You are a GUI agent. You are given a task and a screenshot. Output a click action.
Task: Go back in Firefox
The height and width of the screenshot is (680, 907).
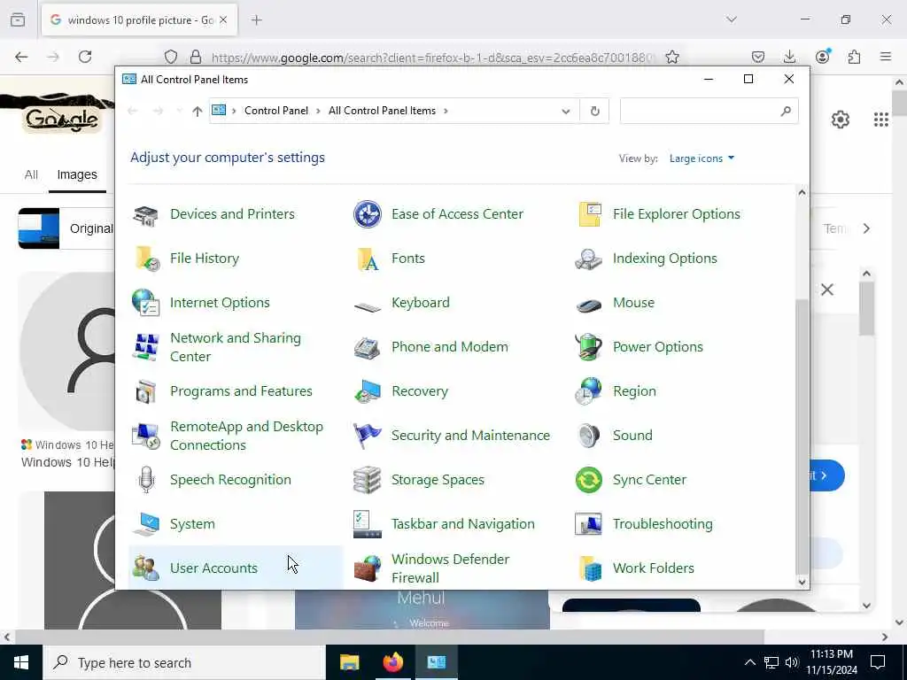21,57
